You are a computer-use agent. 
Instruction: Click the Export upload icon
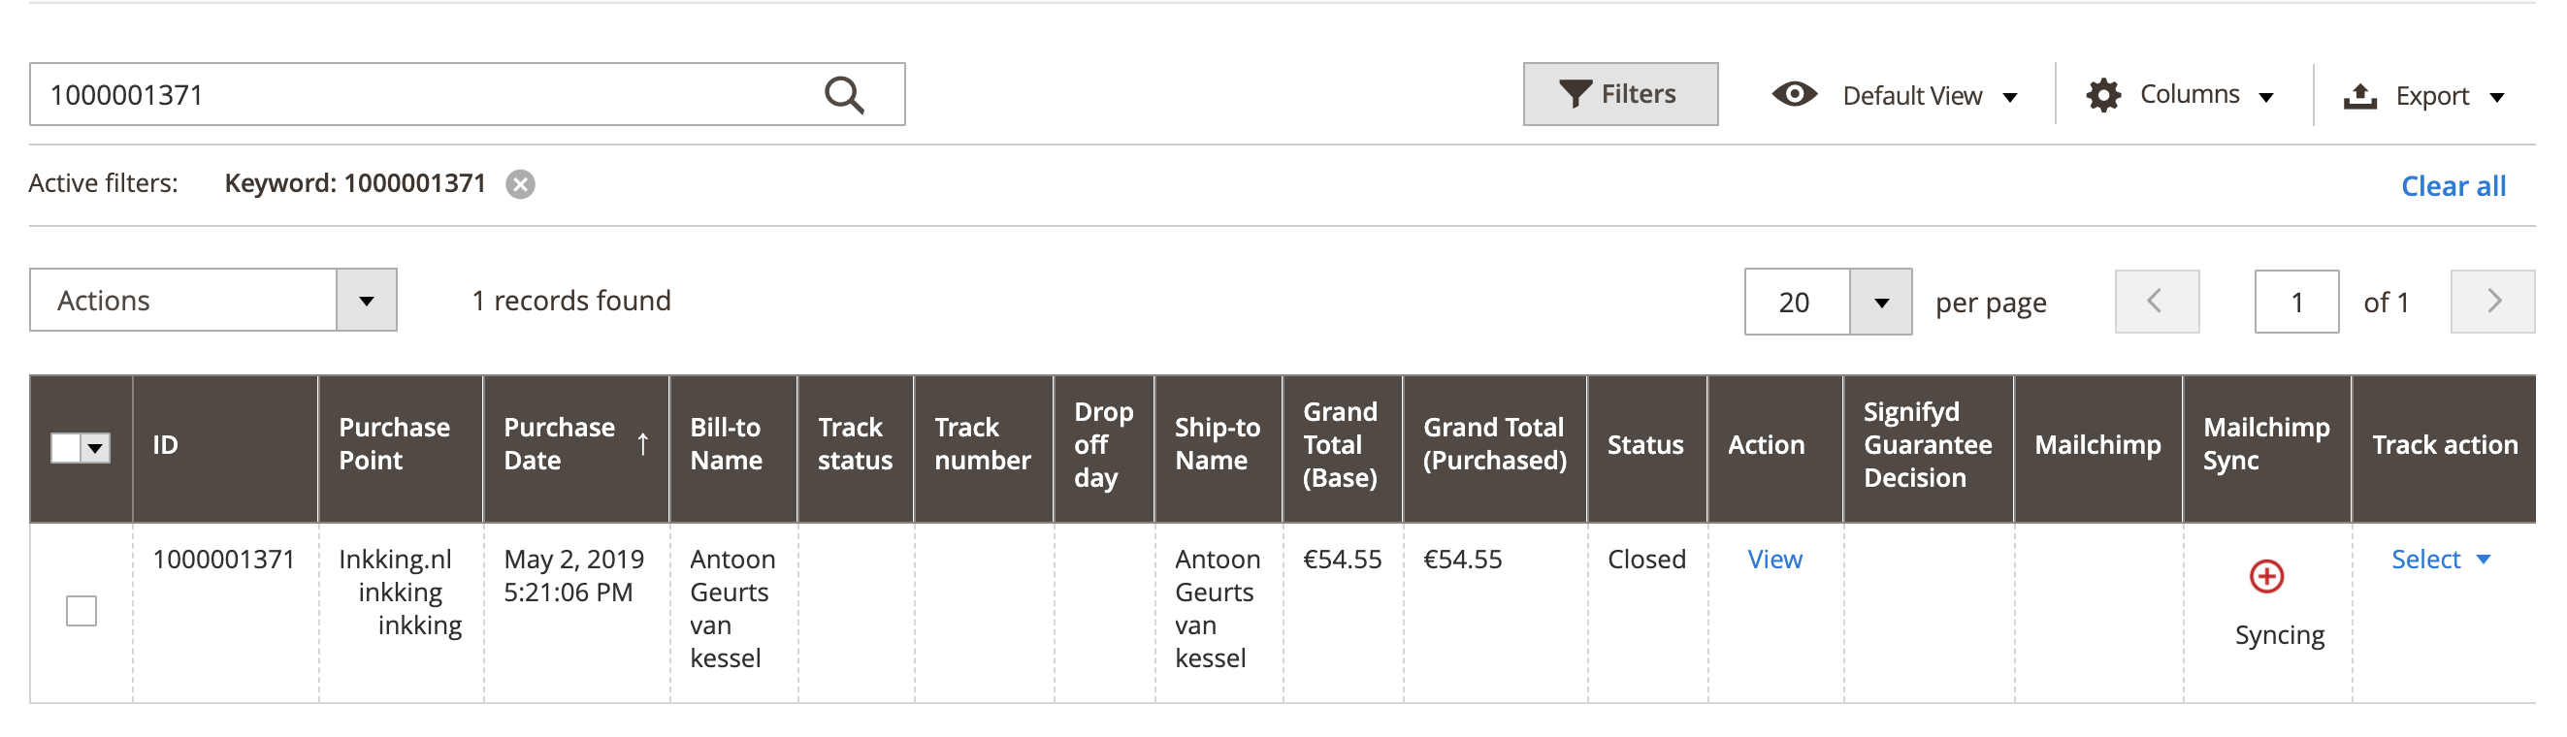click(x=2359, y=97)
